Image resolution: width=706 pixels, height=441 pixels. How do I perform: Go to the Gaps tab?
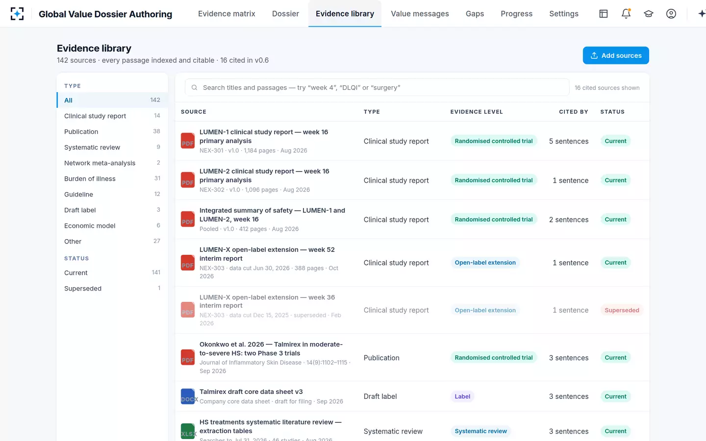coord(475,14)
